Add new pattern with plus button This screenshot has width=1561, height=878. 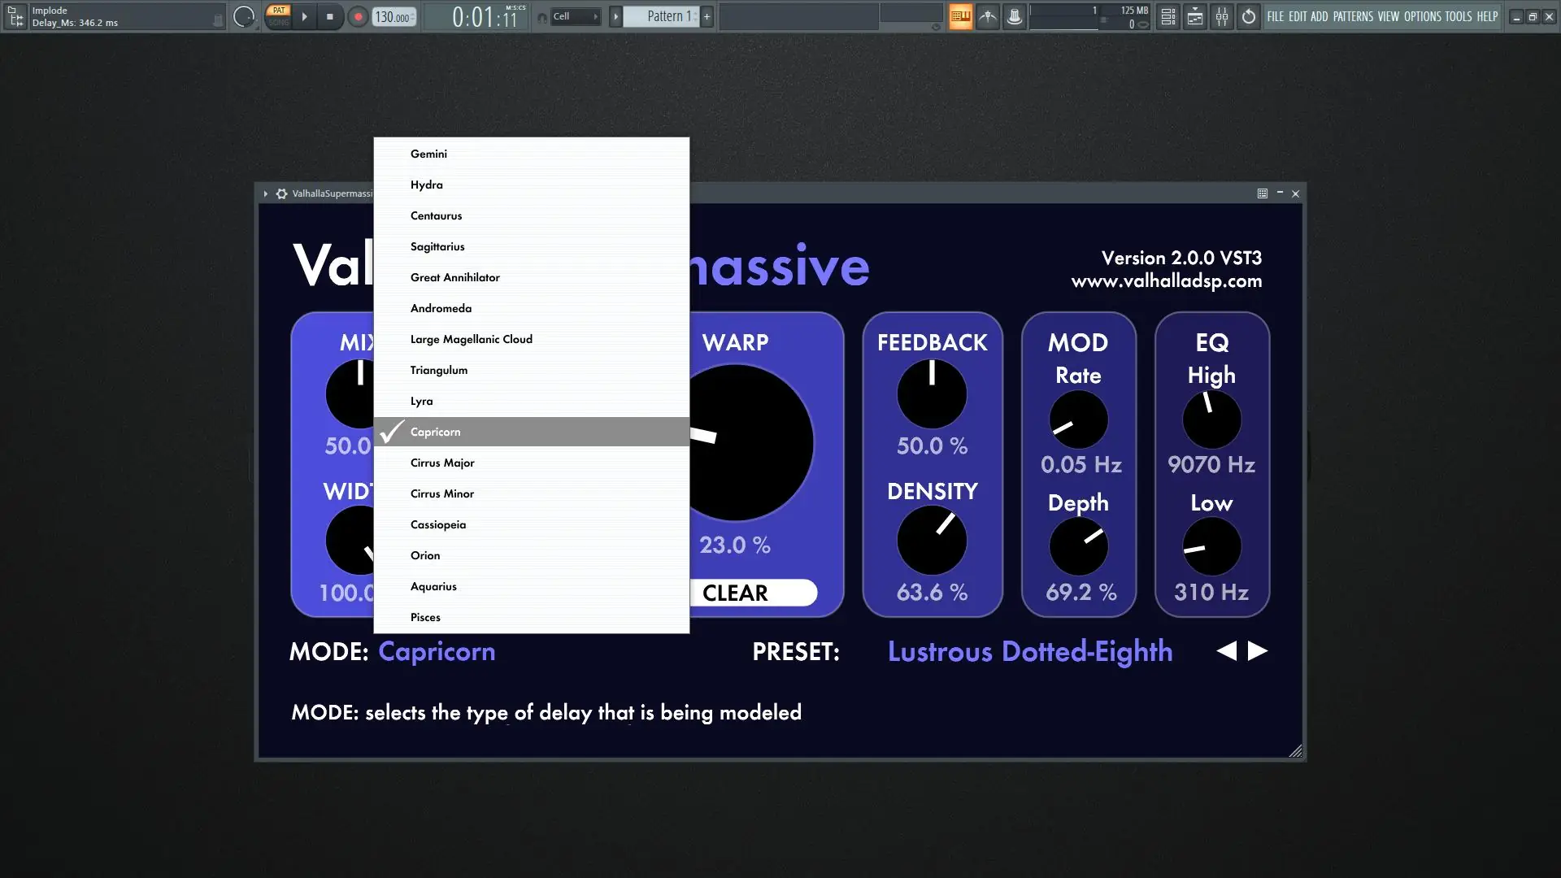coord(707,16)
